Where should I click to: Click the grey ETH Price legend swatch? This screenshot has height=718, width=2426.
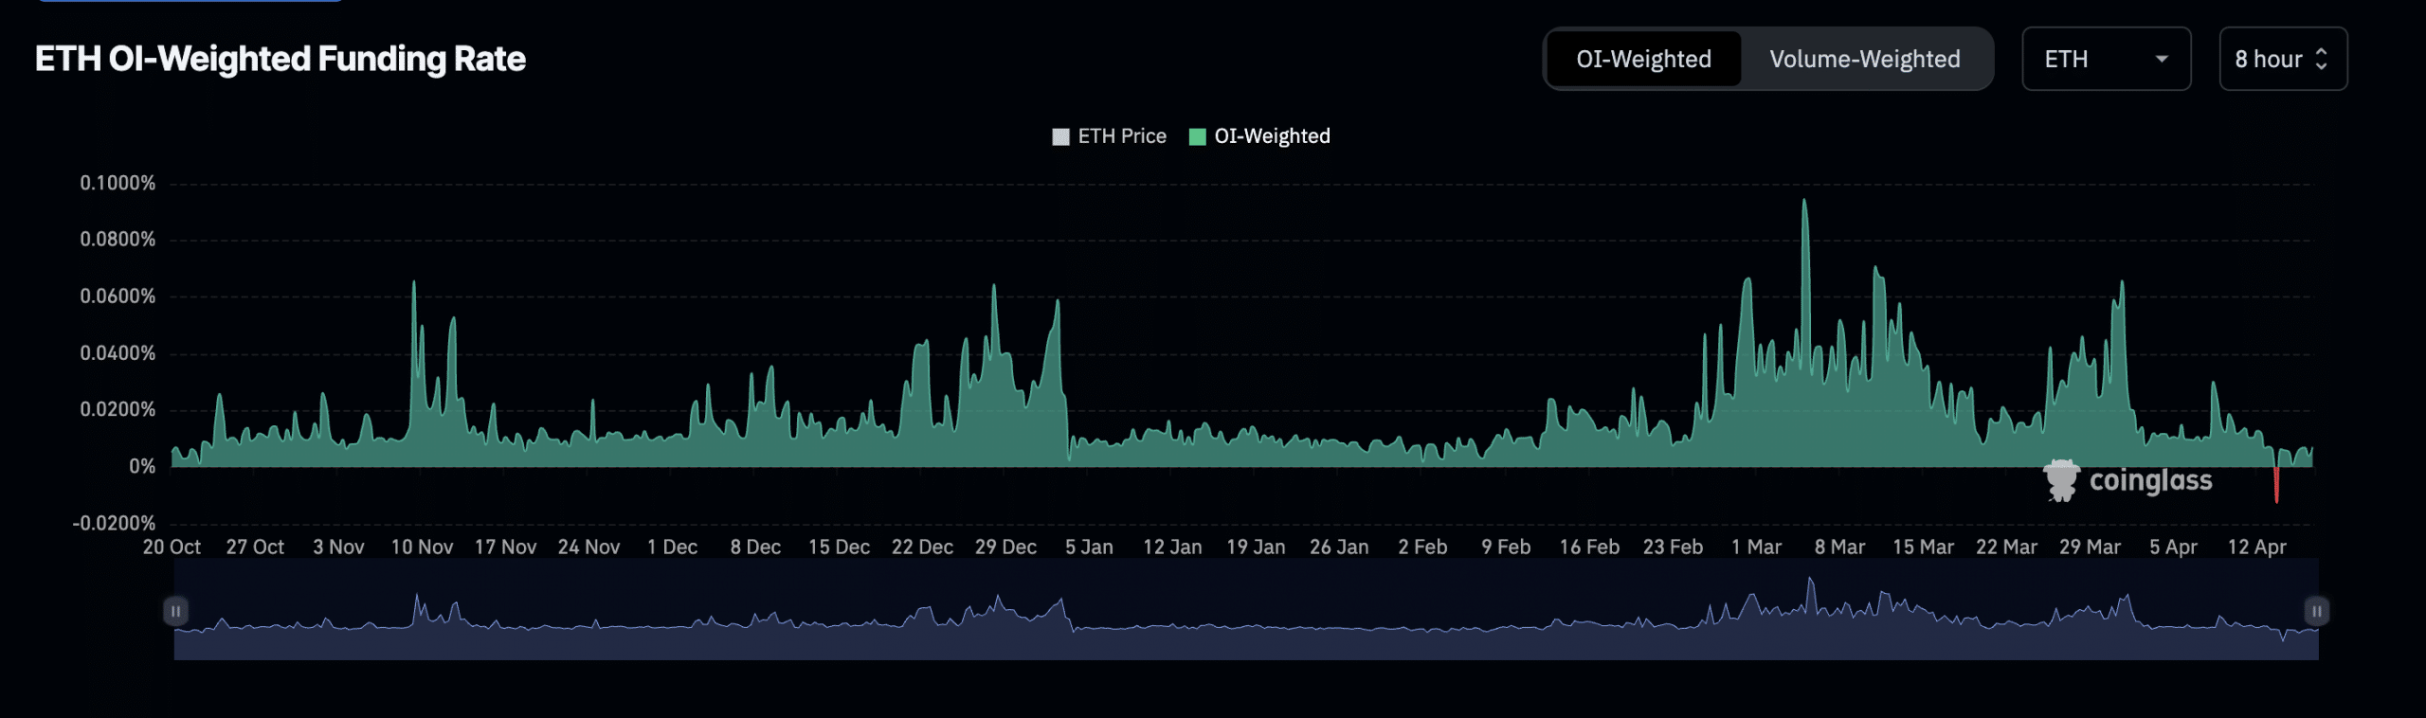(1060, 136)
